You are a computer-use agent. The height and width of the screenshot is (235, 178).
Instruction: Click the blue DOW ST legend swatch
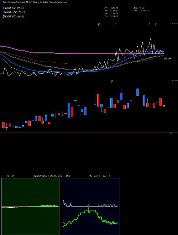4,8
